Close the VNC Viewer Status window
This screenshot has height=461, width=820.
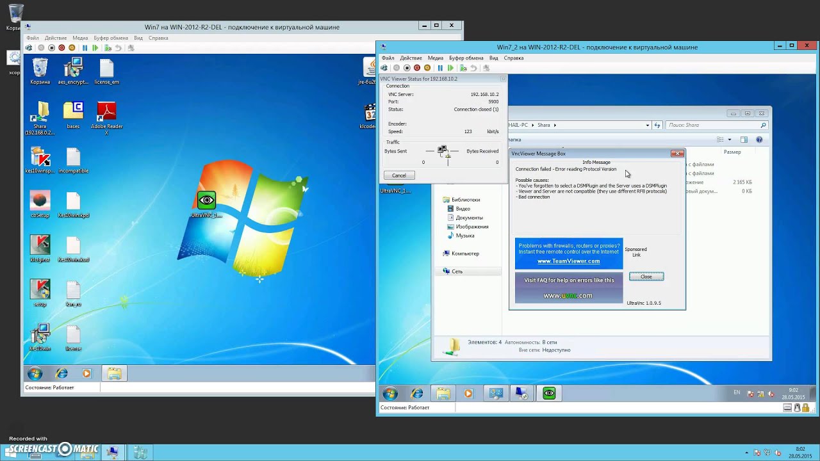503,79
